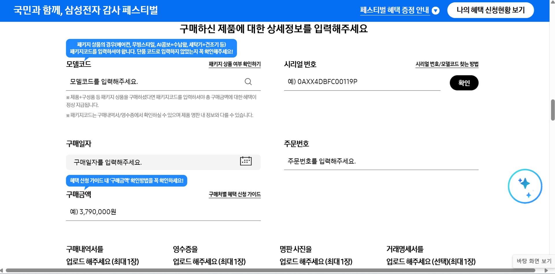The height and width of the screenshot is (274, 555).
Task: Focus the 주문번호 input field
Action: click(381, 161)
